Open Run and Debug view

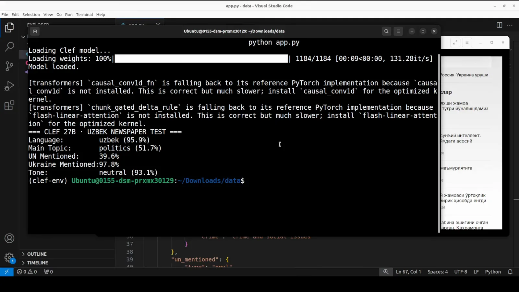[x=9, y=86]
